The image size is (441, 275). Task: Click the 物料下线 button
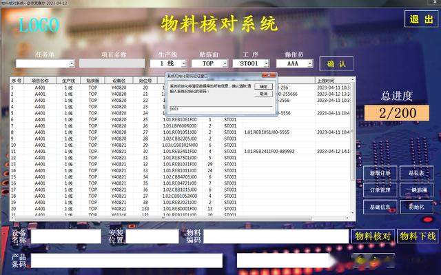[418, 236]
